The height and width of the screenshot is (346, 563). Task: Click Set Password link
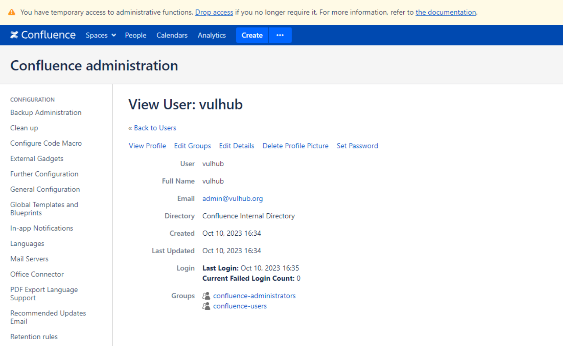click(x=357, y=146)
